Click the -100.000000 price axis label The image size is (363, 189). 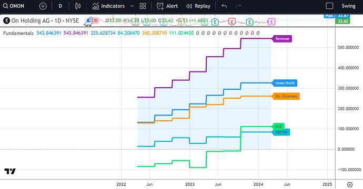click(349, 170)
